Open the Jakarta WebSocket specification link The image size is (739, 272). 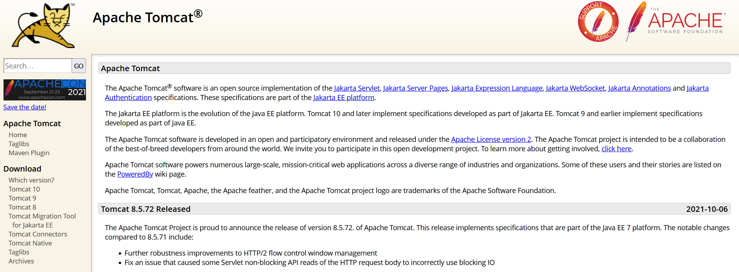tap(575, 88)
